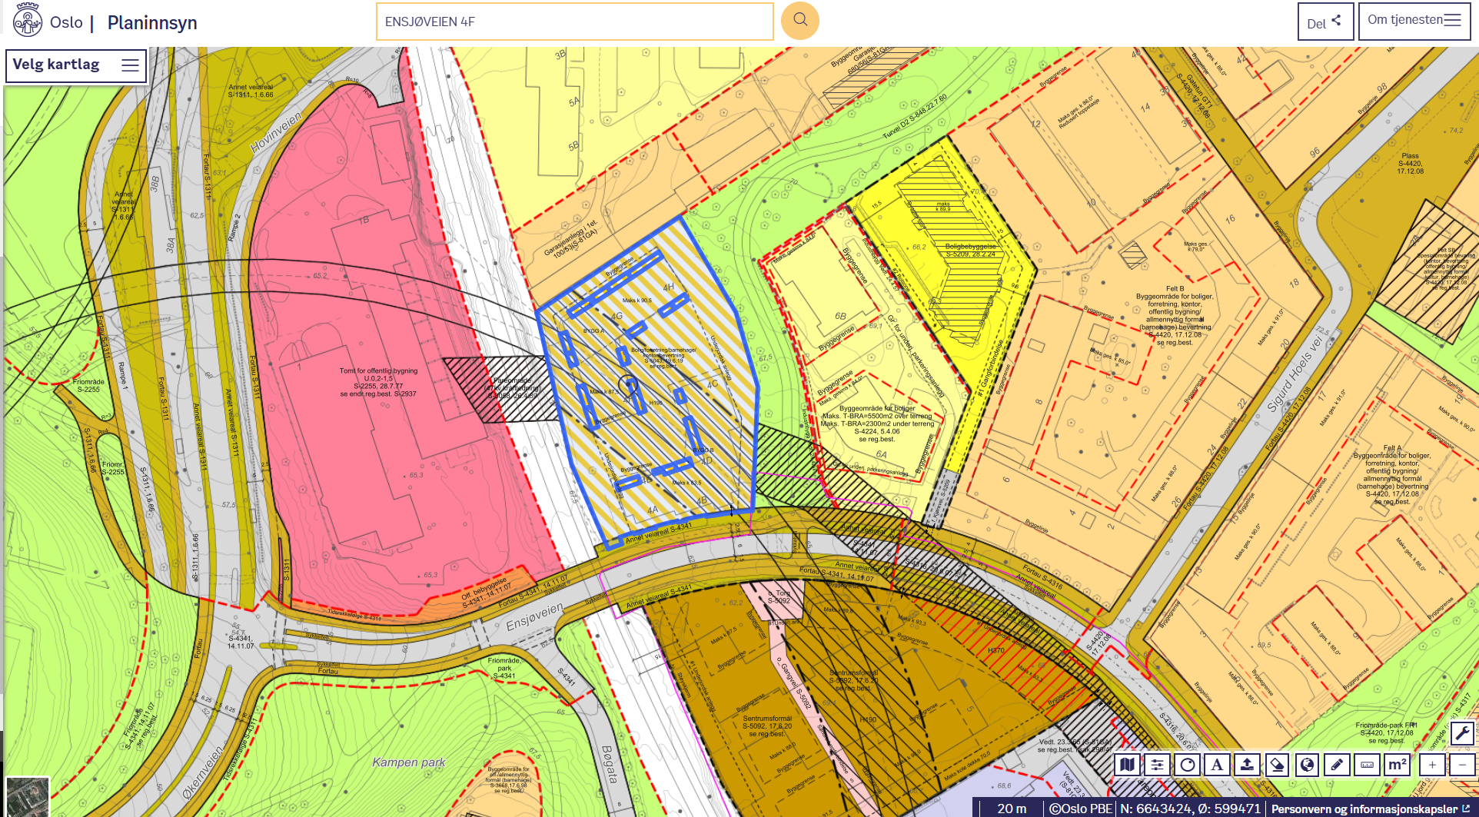This screenshot has width=1479, height=817.
Task: Expand the Velg kartlag layer menu
Action: (75, 65)
